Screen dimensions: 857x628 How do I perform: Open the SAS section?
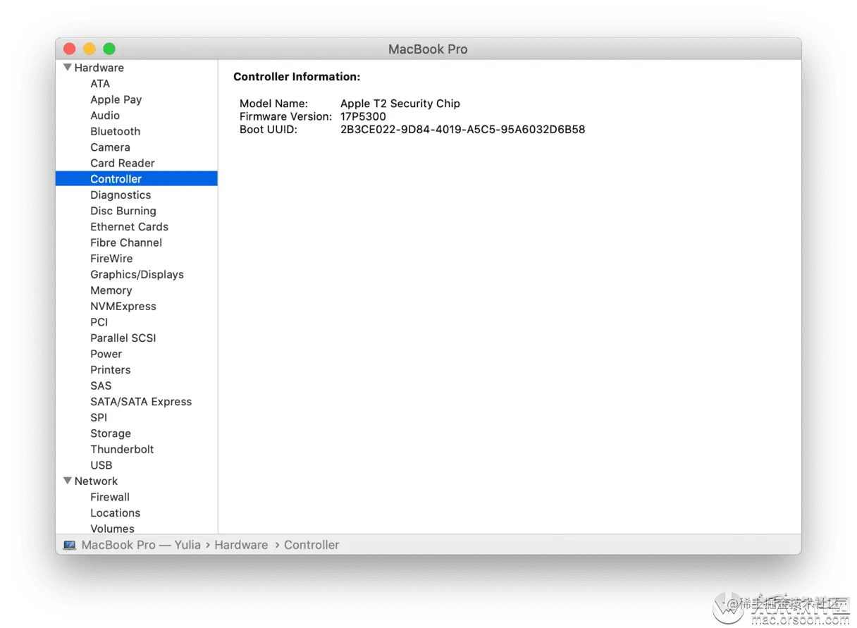tap(101, 386)
